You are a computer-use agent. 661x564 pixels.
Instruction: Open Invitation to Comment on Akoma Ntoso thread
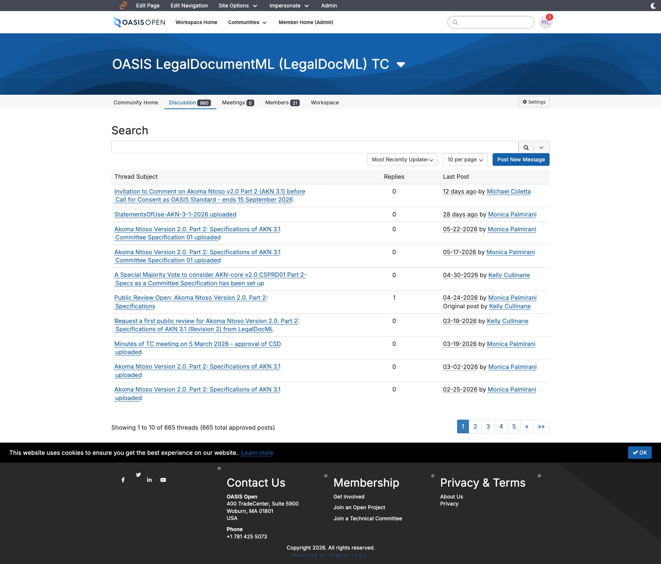[210, 195]
